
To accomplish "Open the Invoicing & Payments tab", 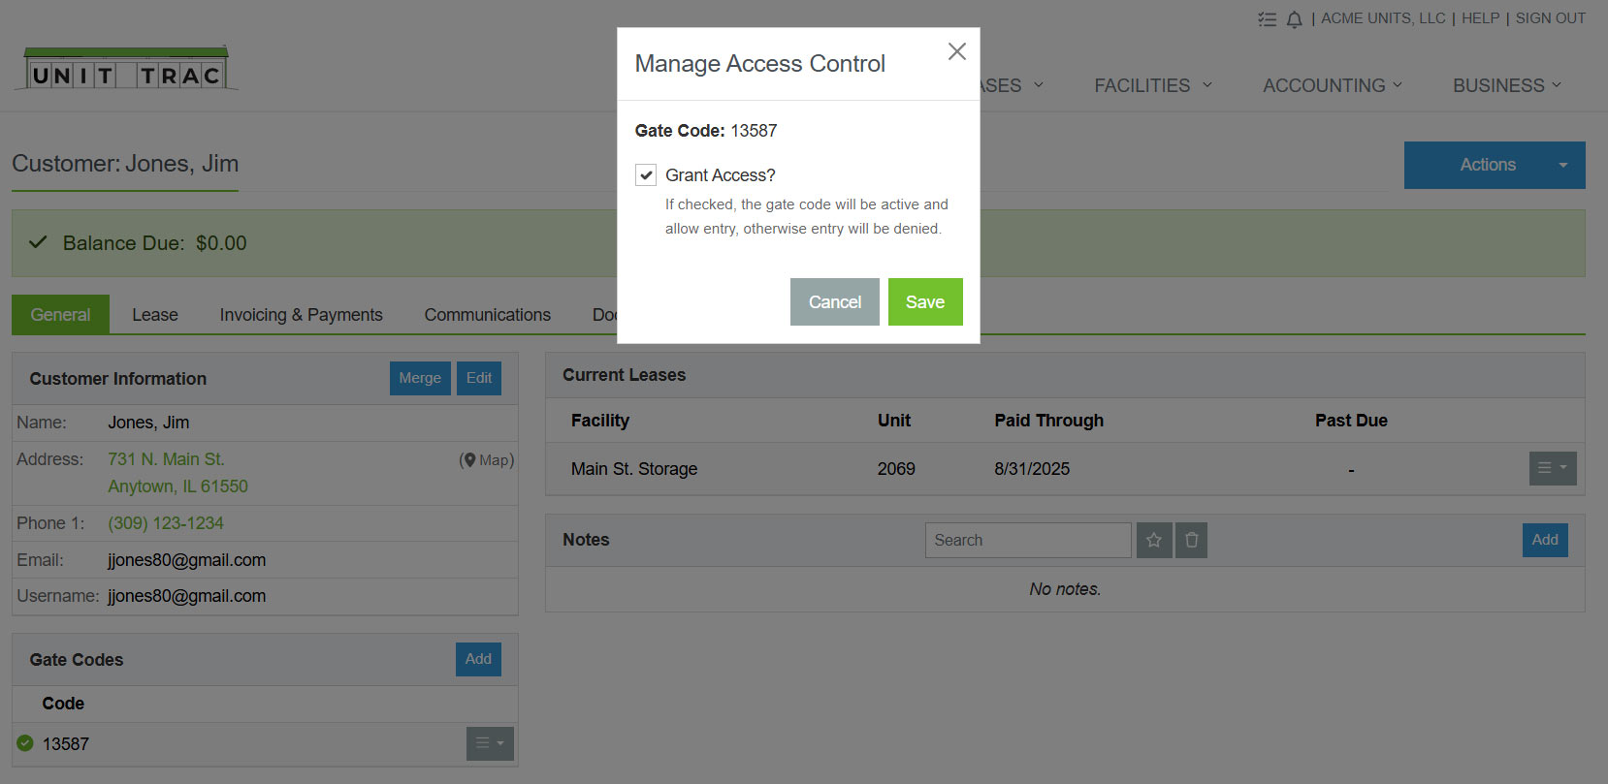I will [301, 315].
